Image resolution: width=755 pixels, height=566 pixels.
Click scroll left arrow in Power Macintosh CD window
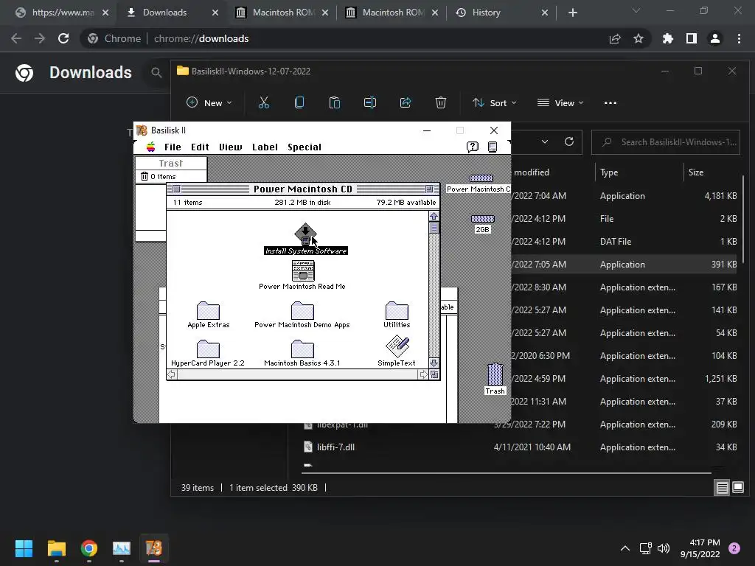(172, 374)
